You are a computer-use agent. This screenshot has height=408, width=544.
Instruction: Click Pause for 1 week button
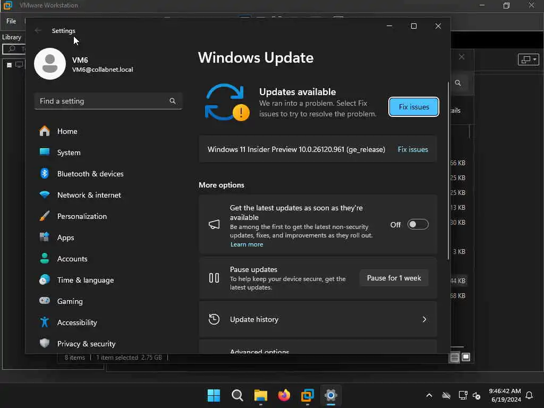[x=394, y=278]
